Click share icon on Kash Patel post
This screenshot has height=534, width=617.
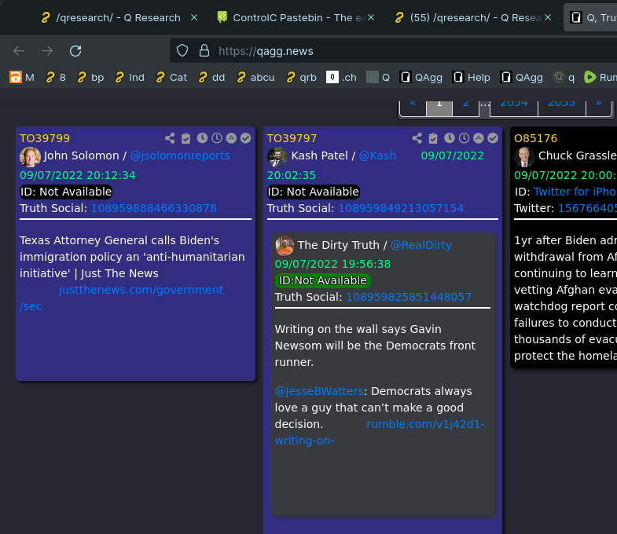pyautogui.click(x=417, y=138)
